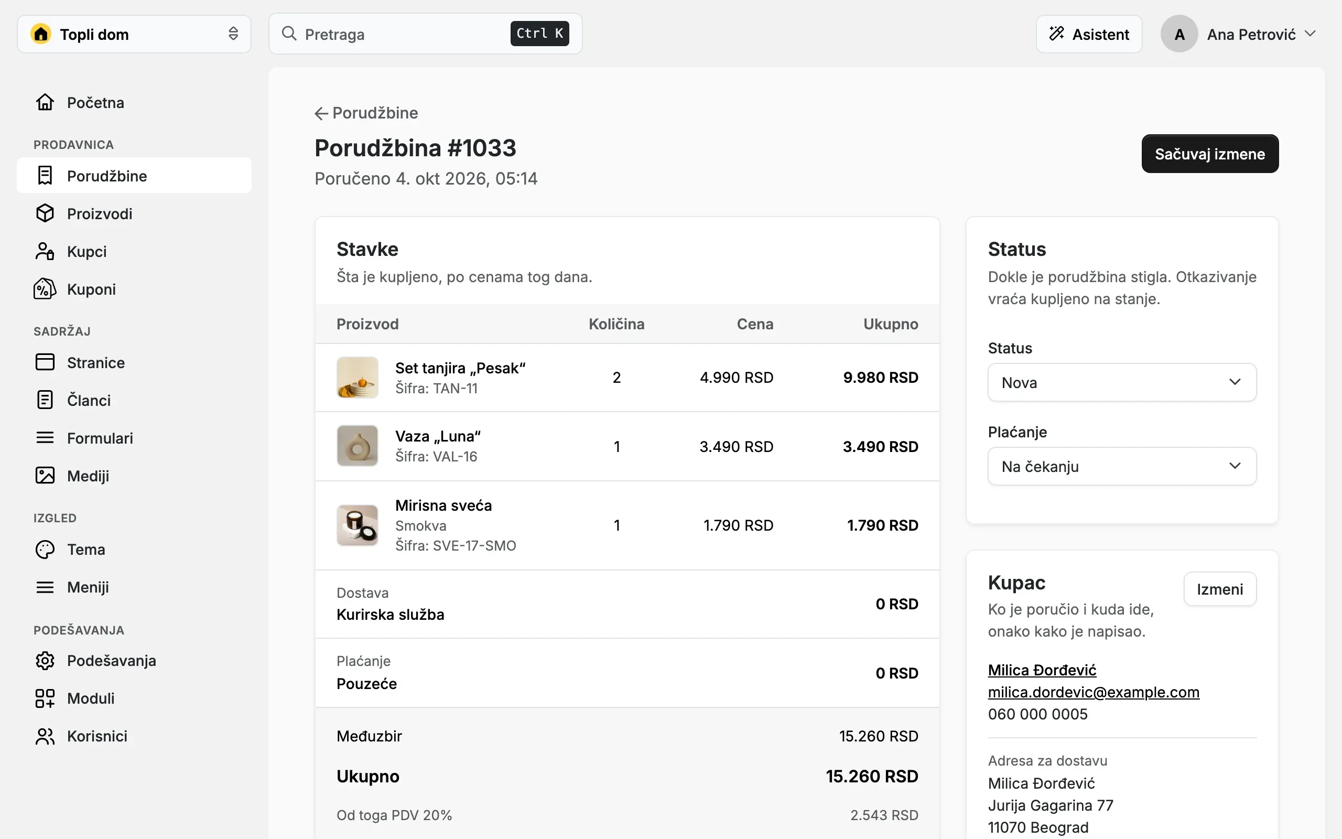1342x839 pixels.
Task: Click the Kupci person icon
Action: click(45, 251)
